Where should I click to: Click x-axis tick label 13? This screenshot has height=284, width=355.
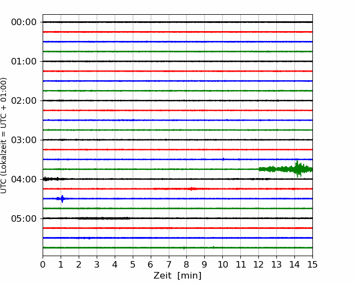tap(276, 264)
